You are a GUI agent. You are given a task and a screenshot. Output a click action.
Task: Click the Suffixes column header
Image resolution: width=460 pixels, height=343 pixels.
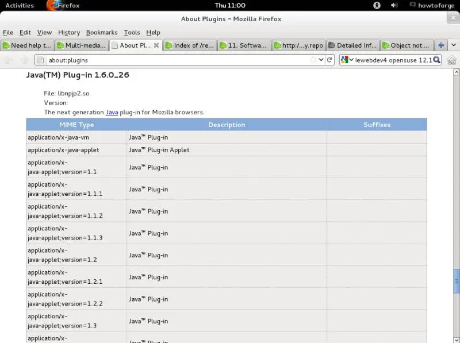coord(377,125)
